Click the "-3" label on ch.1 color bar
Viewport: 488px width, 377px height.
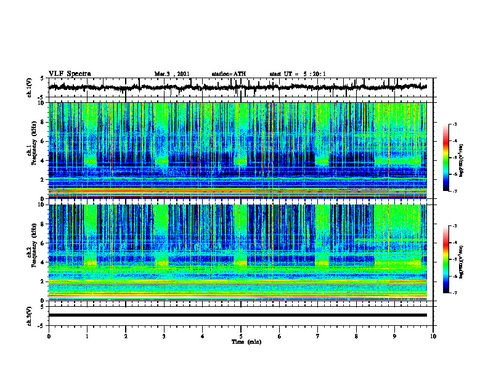(x=455, y=124)
